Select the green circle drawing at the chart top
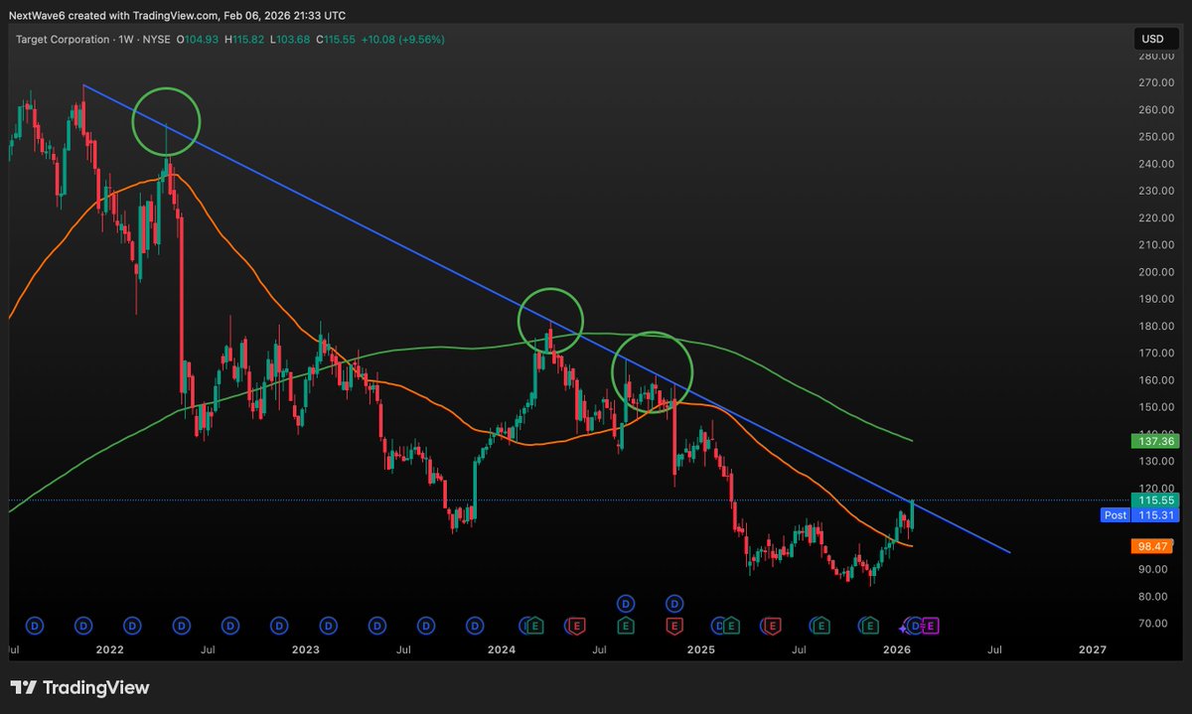 click(165, 121)
